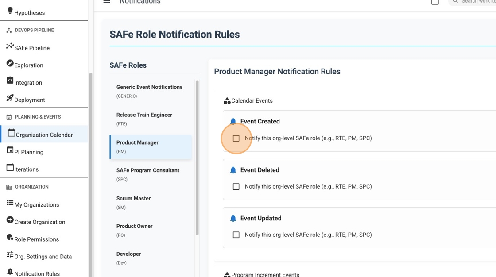Open the hamburger menu beside Notifications
This screenshot has height=277, width=496.
106,2
